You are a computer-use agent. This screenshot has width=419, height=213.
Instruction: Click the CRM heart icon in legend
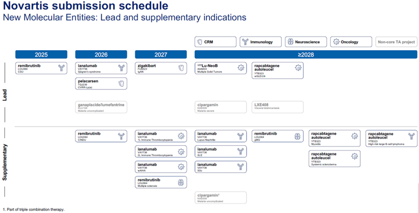200,42
